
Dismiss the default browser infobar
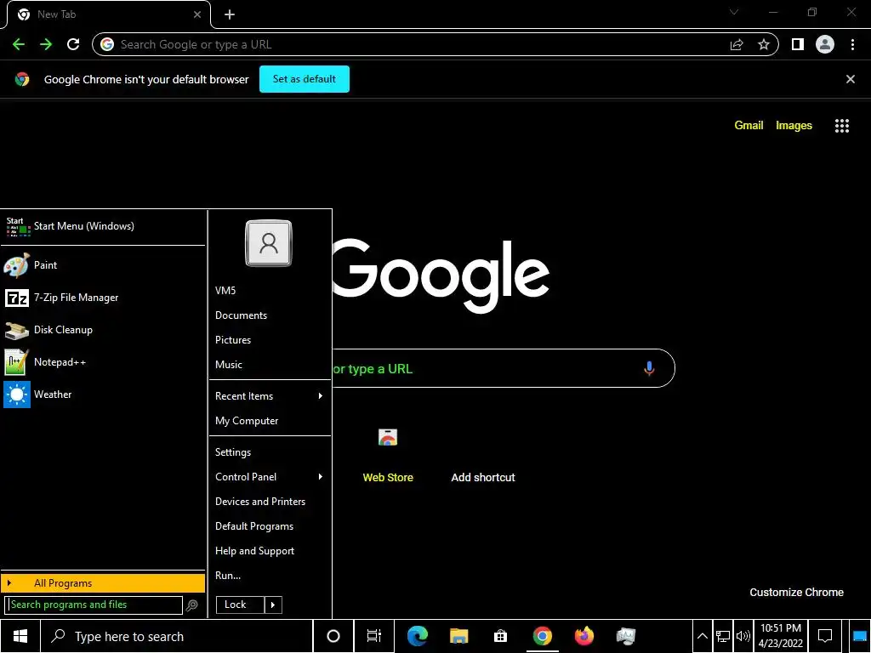click(851, 79)
